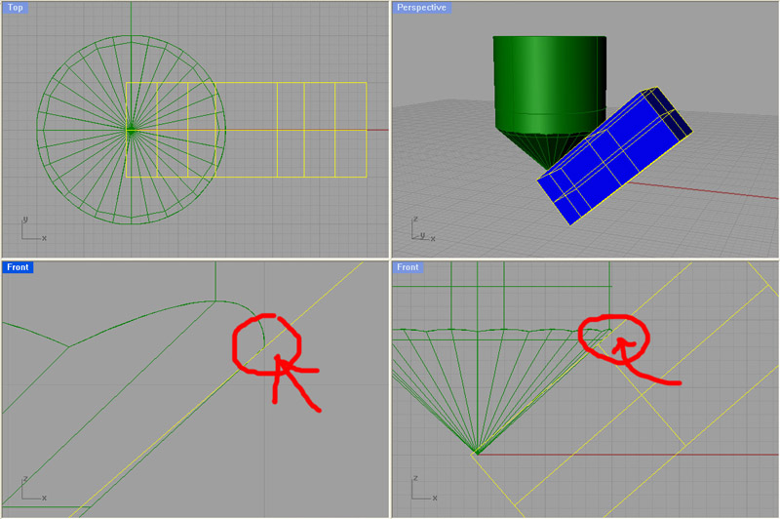The image size is (780, 519).
Task: Click the axis icon in bottom-right Front viewport
Action: [424, 489]
